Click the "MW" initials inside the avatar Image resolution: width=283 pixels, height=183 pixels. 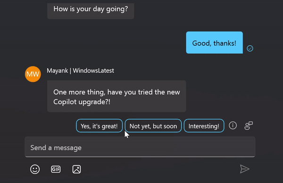coord(33,74)
